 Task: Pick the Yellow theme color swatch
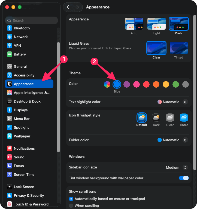[x=166, y=84]
